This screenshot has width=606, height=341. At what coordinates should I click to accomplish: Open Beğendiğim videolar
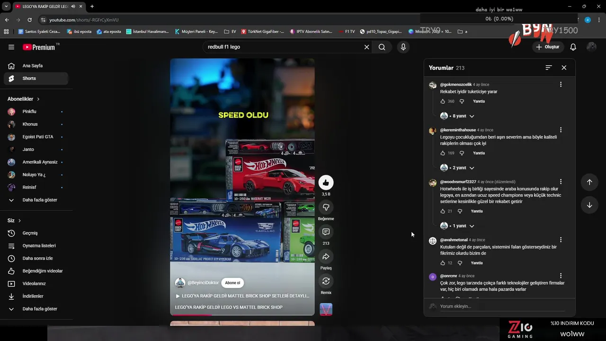click(36, 271)
